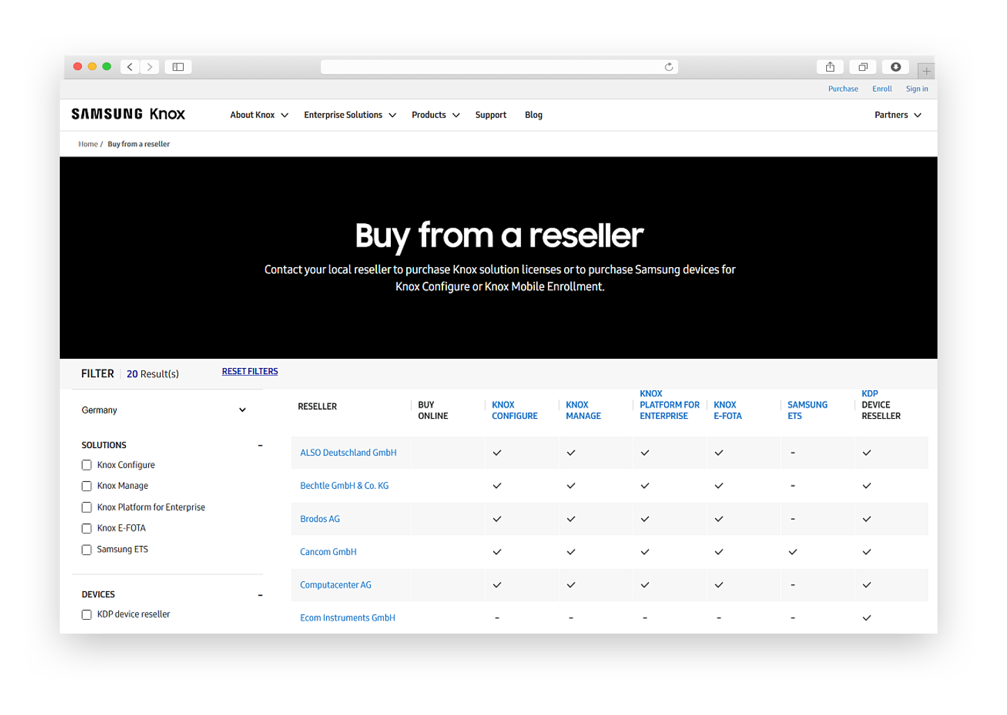Toggle the browser sidebar icon
The width and height of the screenshot is (1007, 715).
178,67
